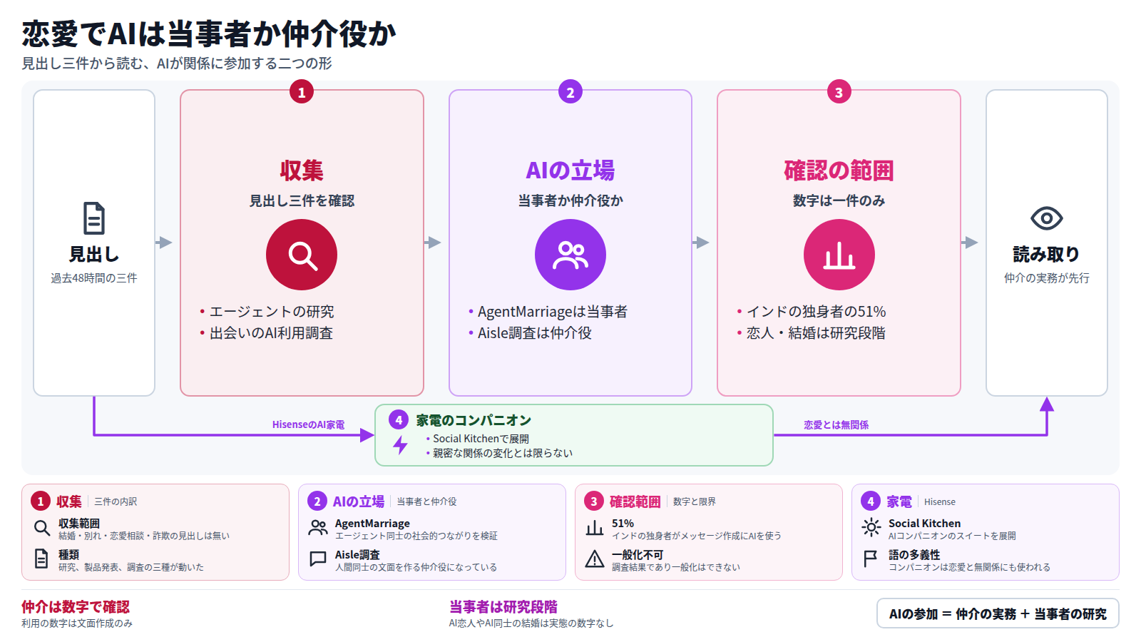Viewport: 1141px width, 642px height.
Task: Click the 当事者と仲介役 tag in panel 2
Action: coord(427,502)
